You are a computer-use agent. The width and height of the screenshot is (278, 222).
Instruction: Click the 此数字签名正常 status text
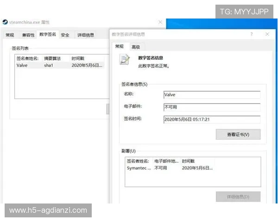[x=153, y=66]
